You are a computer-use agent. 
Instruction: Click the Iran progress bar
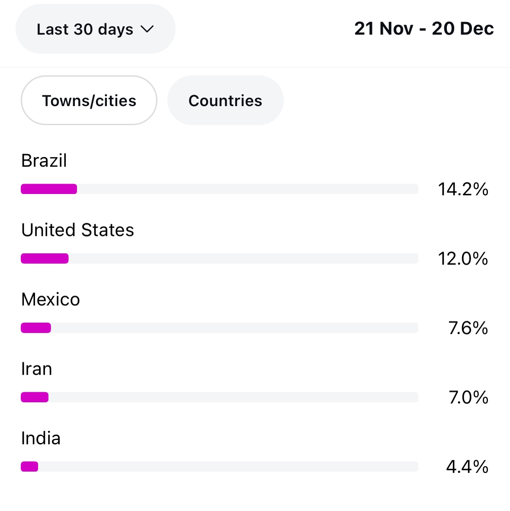[x=219, y=397]
